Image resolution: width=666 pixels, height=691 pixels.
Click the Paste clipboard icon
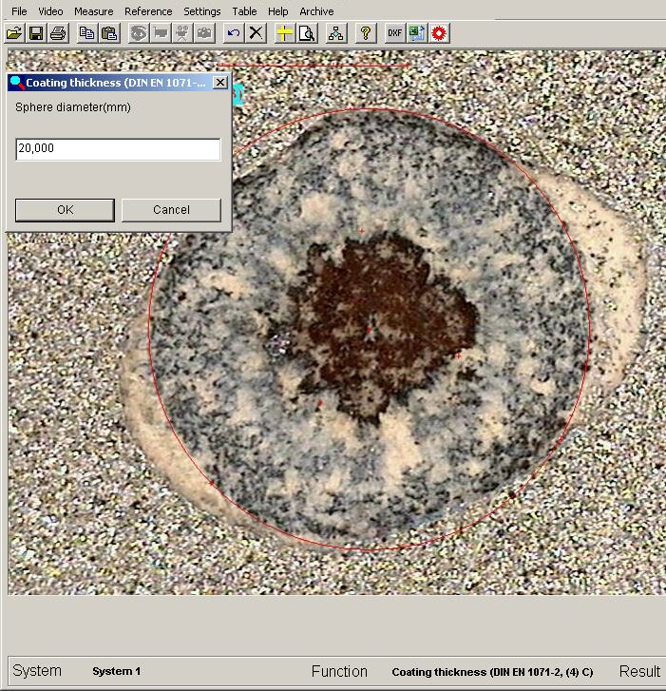click(x=109, y=33)
